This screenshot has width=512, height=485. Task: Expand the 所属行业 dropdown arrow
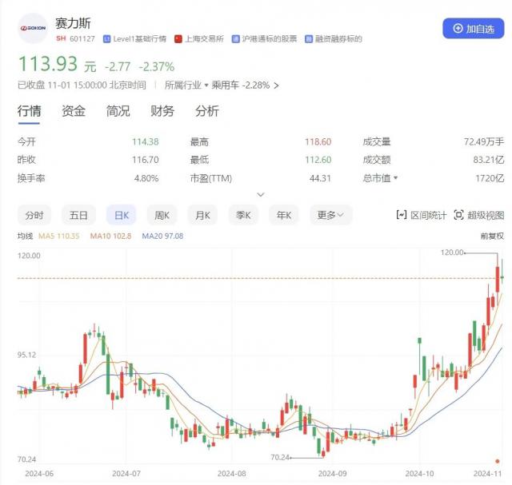pos(206,85)
